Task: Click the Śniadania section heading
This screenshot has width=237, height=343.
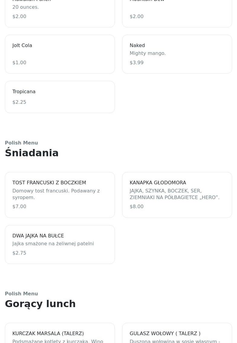Action: [32, 153]
